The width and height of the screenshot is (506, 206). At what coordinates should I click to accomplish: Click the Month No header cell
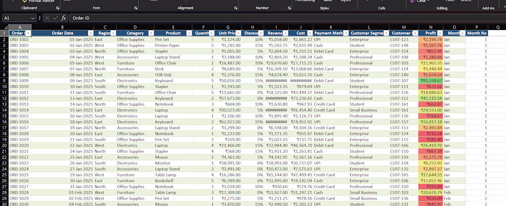click(x=477, y=33)
